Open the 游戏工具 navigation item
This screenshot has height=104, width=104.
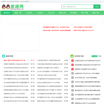[62, 13]
